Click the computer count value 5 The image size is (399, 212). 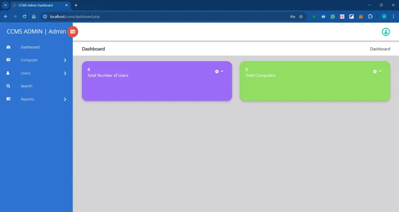[x=246, y=69]
